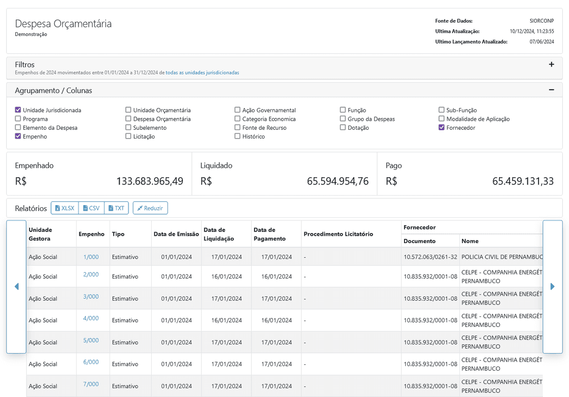This screenshot has width=569, height=397.
Task: Enable Ação Governamental checkbox
Action: click(x=237, y=110)
